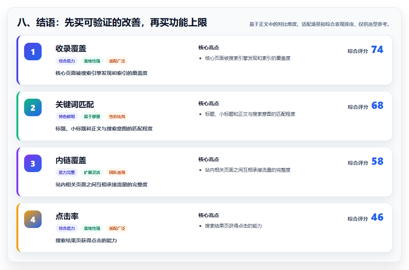Click description 搜索结果页获得点击的能力 under 点击率 tags

point(86,240)
